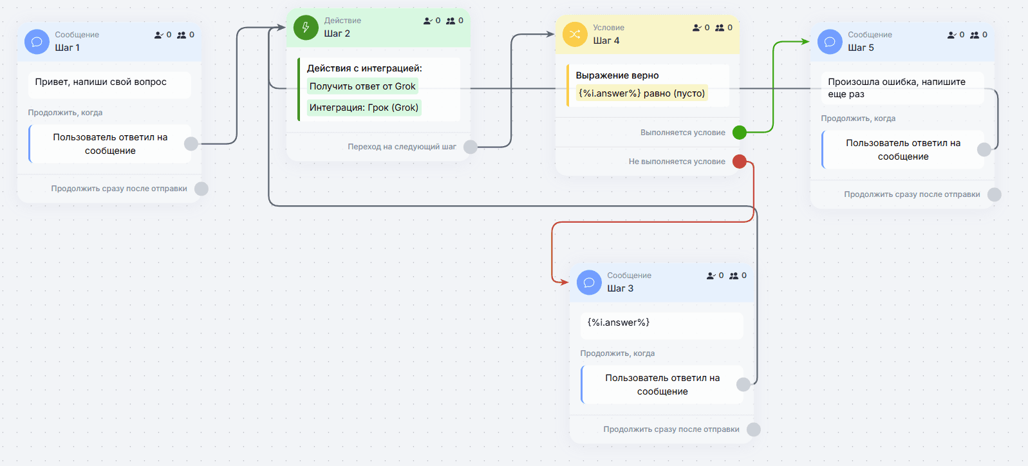Click the '{%i.answer%} равно (пусто)' expression
The width and height of the screenshot is (1028, 466).
(642, 93)
